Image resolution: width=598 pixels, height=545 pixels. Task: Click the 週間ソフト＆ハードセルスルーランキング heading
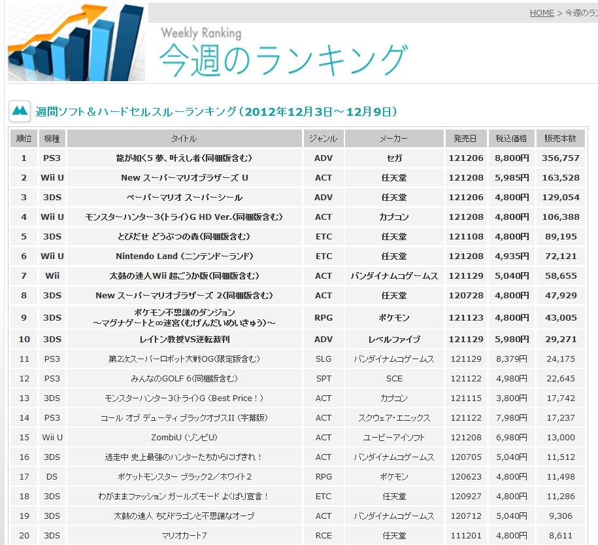[216, 112]
